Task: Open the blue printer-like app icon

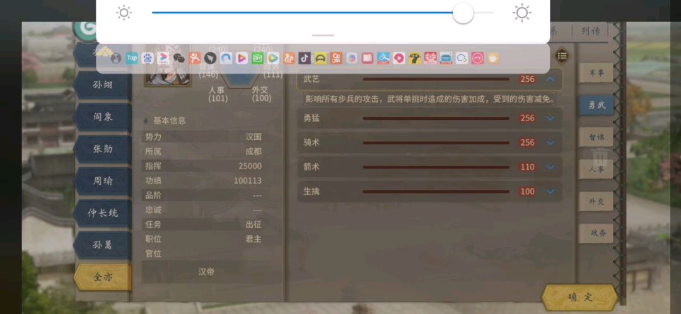Action: [x=446, y=58]
